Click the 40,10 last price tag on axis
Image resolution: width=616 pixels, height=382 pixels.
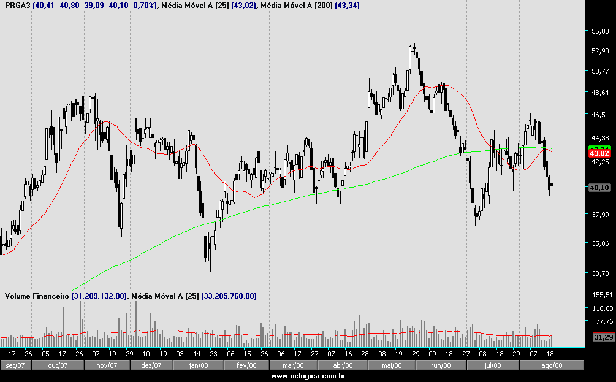tap(599, 188)
